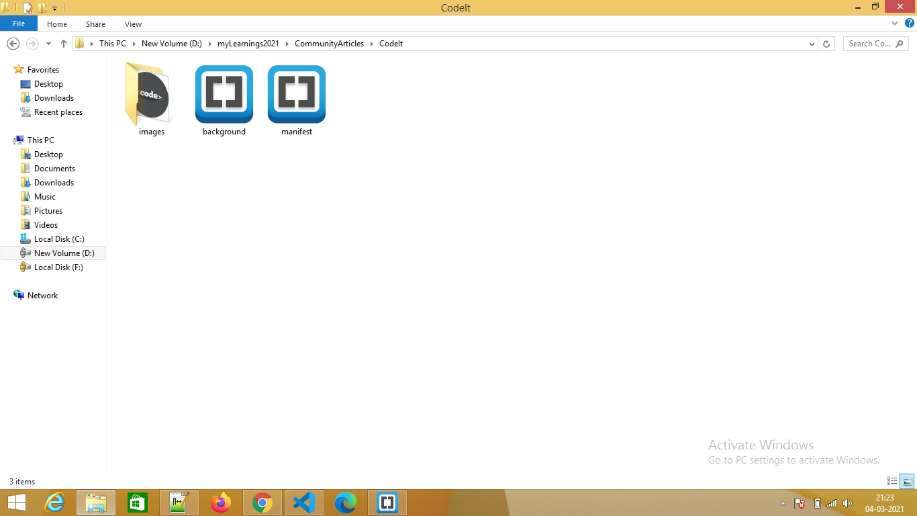The height and width of the screenshot is (516, 917).
Task: Switch to Details view in the status bar
Action: coord(892,481)
